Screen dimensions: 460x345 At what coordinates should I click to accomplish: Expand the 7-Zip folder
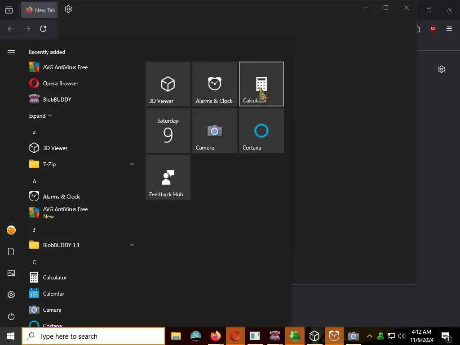point(82,164)
